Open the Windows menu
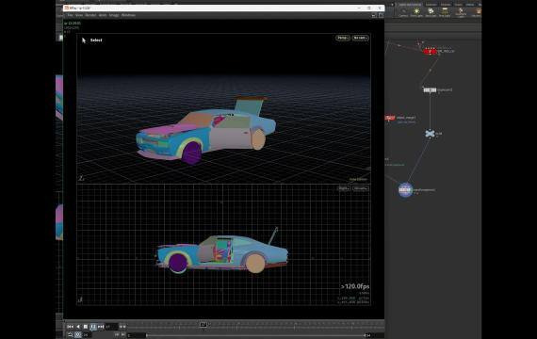 click(x=128, y=15)
